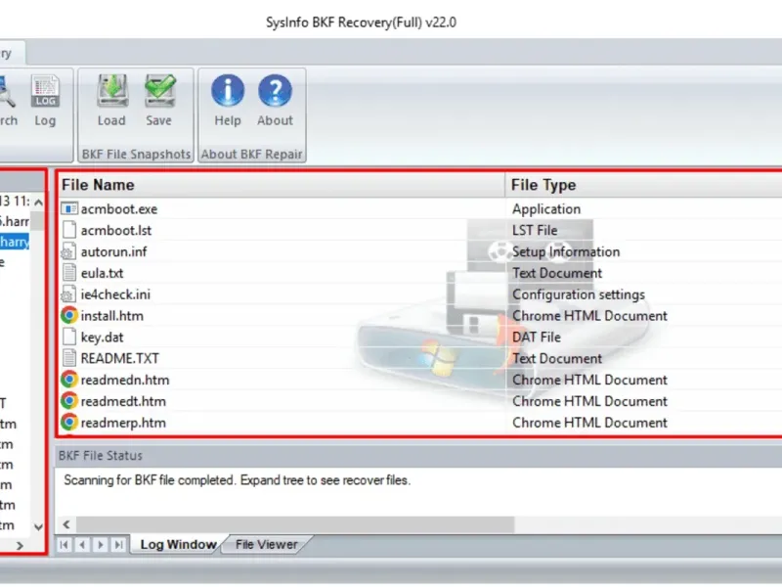This screenshot has width=782, height=587.
Task: Select the readmedn.htm file name
Action: click(125, 380)
